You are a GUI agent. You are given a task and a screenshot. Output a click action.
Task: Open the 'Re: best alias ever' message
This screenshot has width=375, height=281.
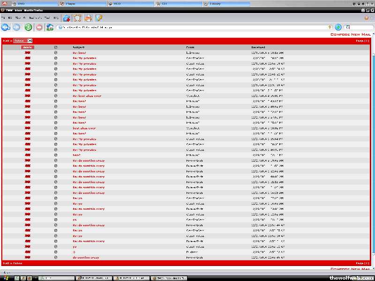click(87, 96)
